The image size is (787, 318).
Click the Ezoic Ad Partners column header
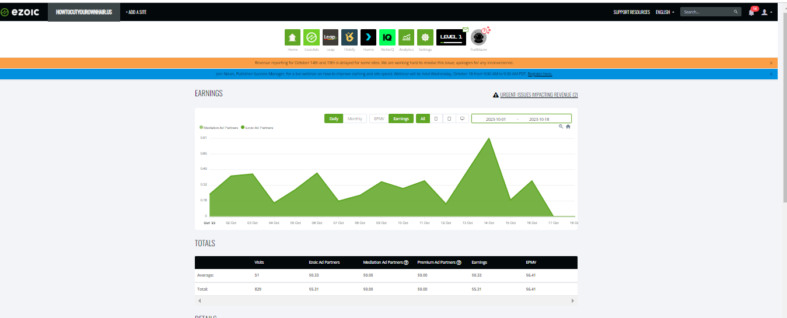click(x=325, y=263)
